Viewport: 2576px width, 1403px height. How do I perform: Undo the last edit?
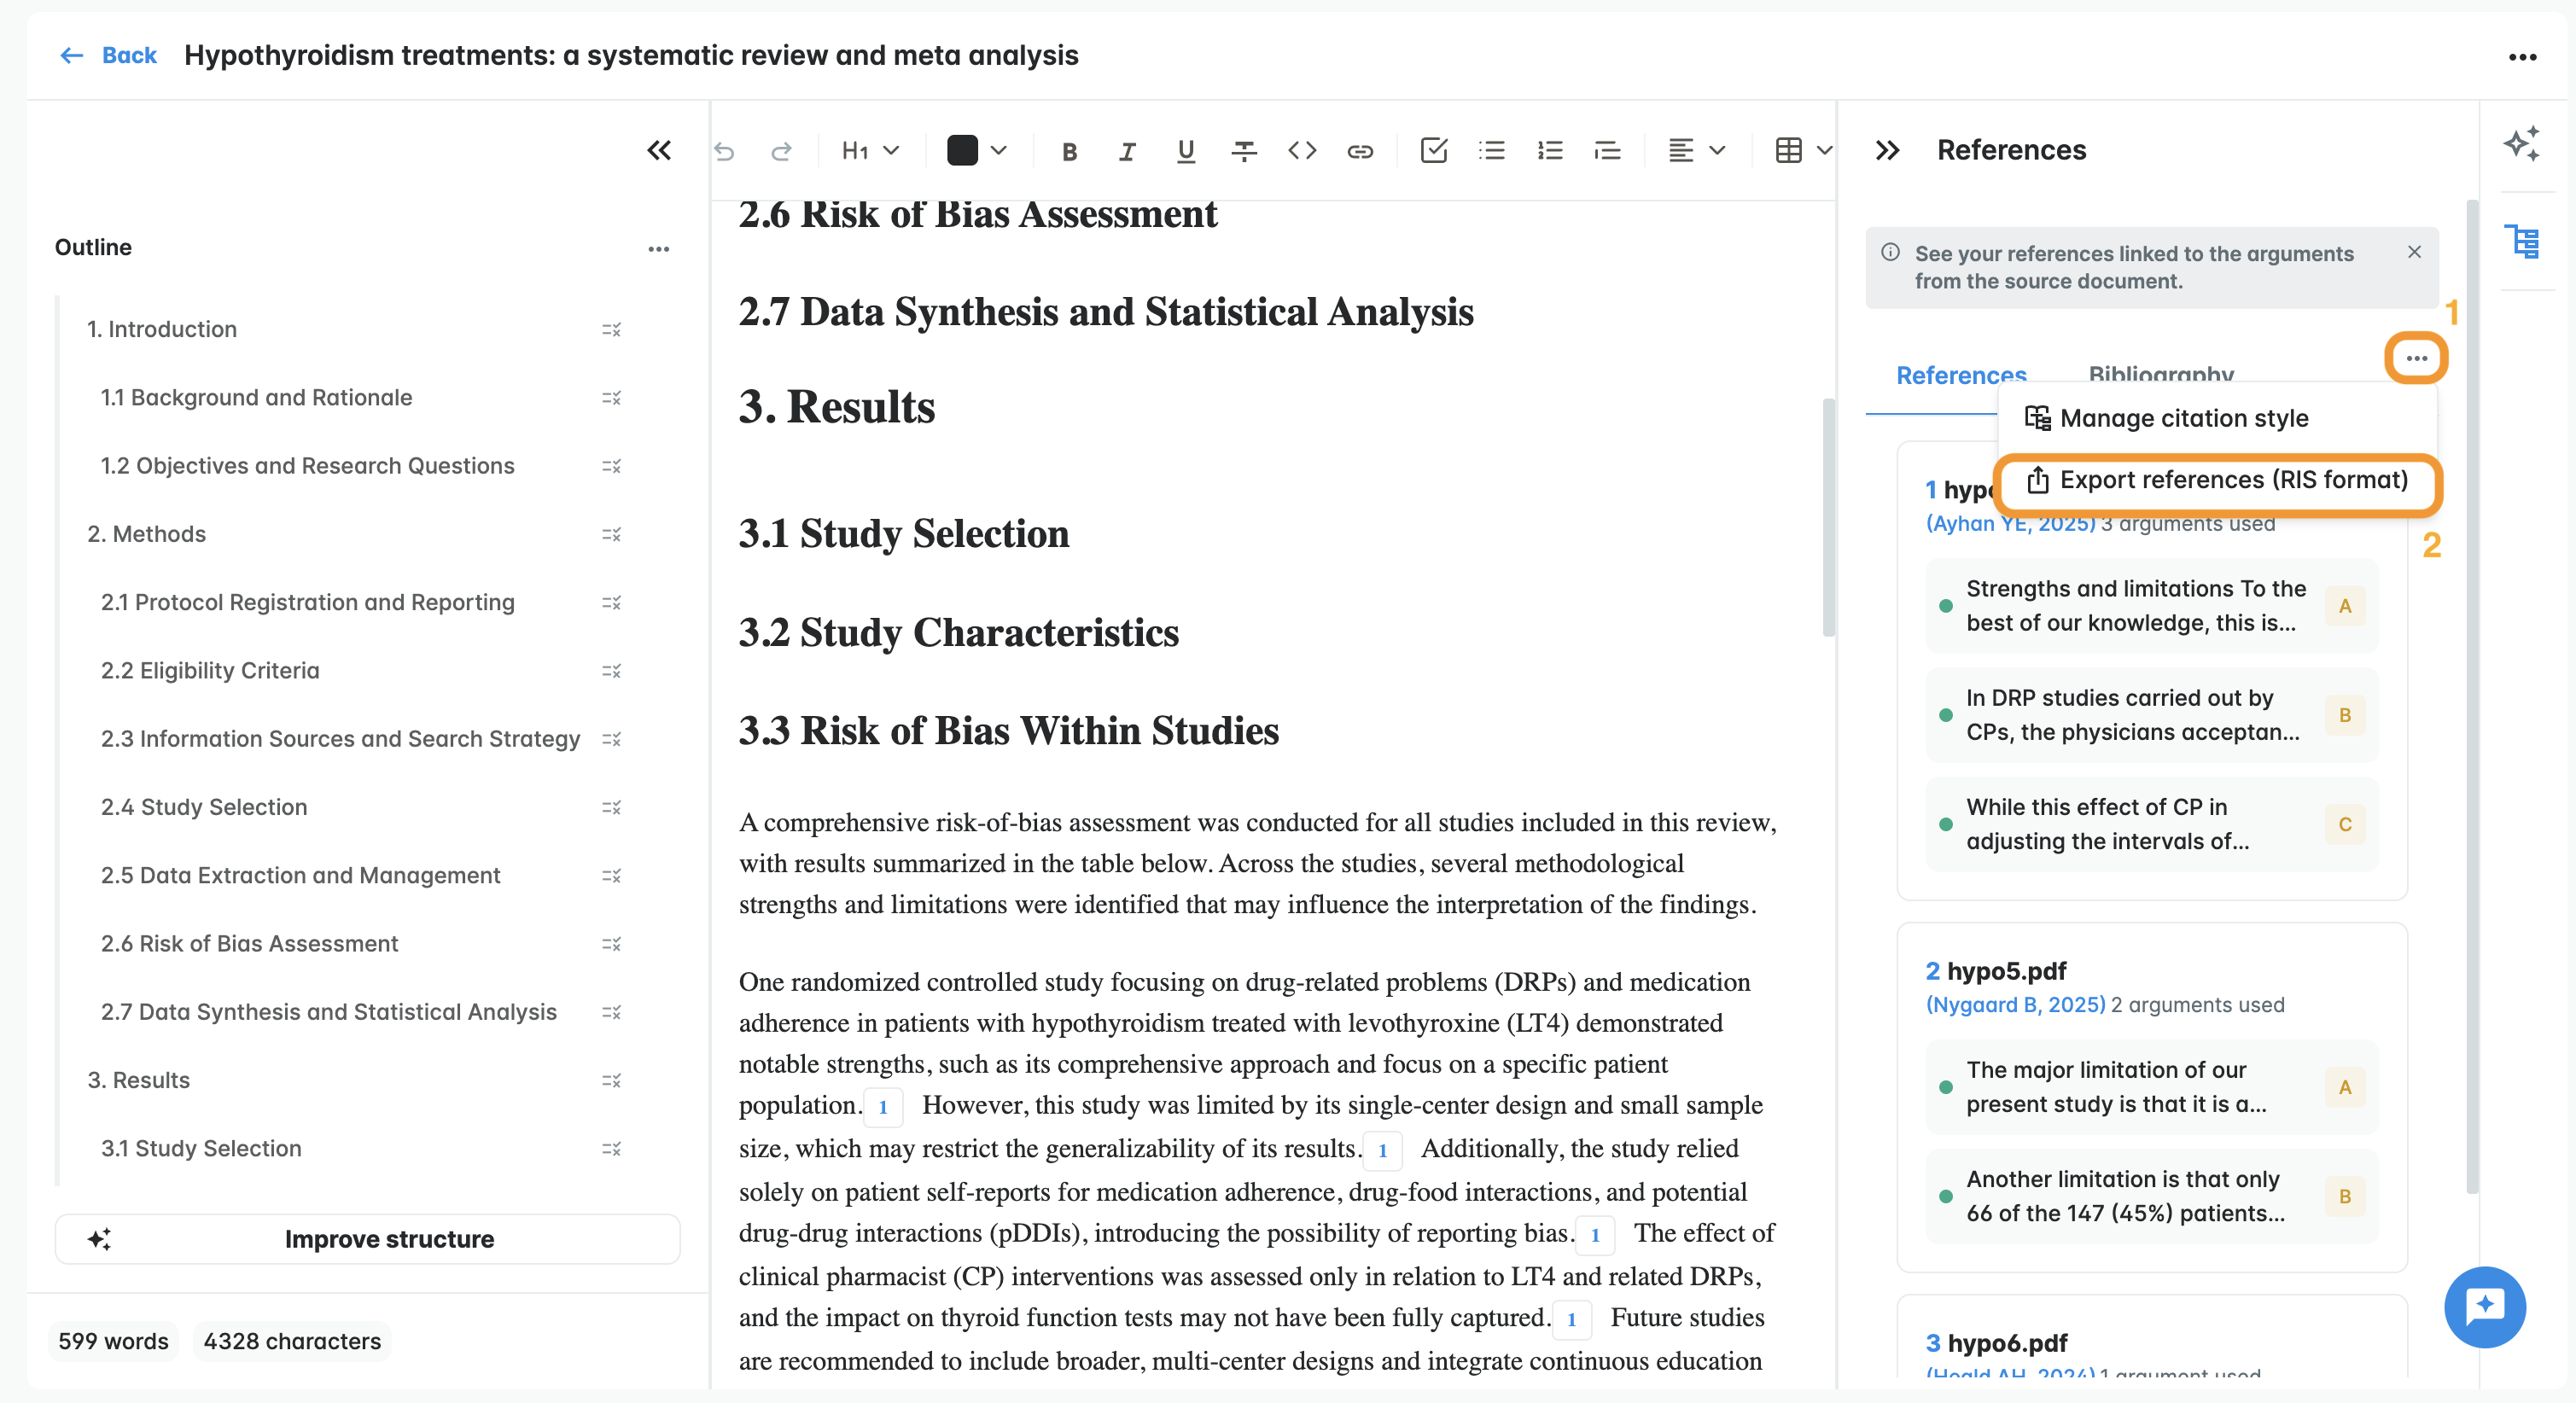(724, 151)
